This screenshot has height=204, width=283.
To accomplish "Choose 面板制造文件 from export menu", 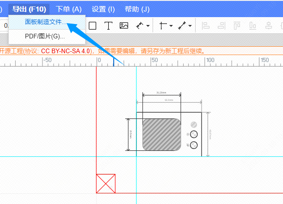I will (46, 22).
